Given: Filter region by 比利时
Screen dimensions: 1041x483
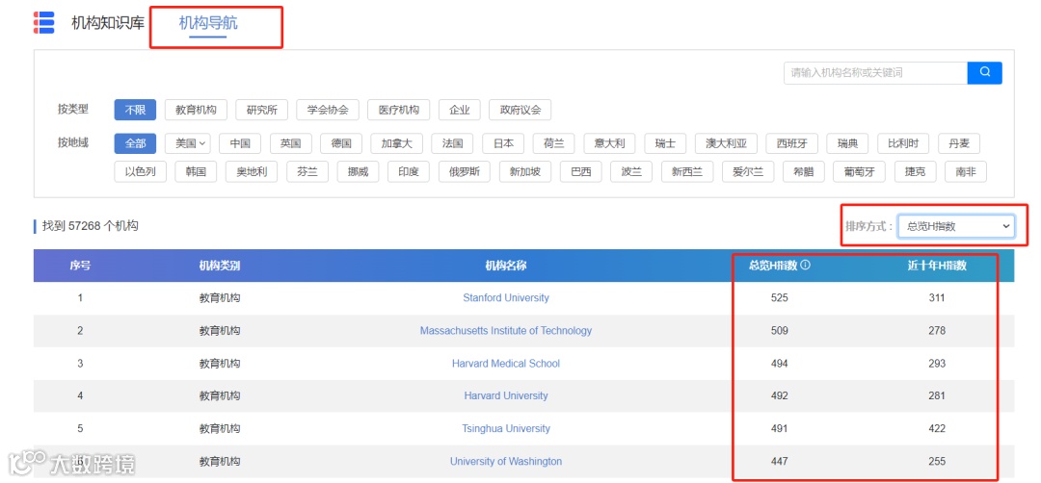Looking at the screenshot, I should 903,143.
